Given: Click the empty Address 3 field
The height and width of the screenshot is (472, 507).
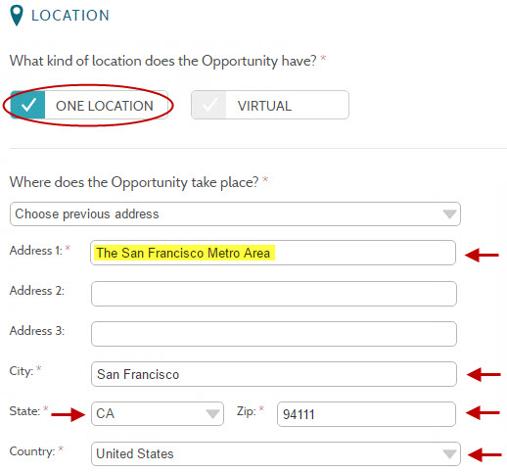Looking at the screenshot, I should pyautogui.click(x=274, y=334).
